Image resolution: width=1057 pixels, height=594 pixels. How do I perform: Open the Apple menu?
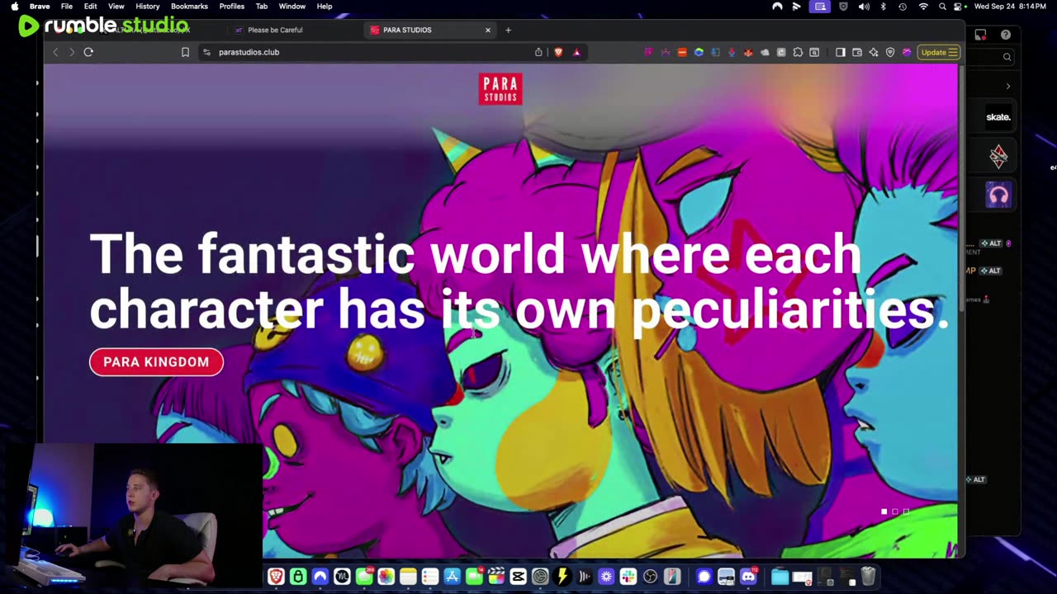(14, 7)
